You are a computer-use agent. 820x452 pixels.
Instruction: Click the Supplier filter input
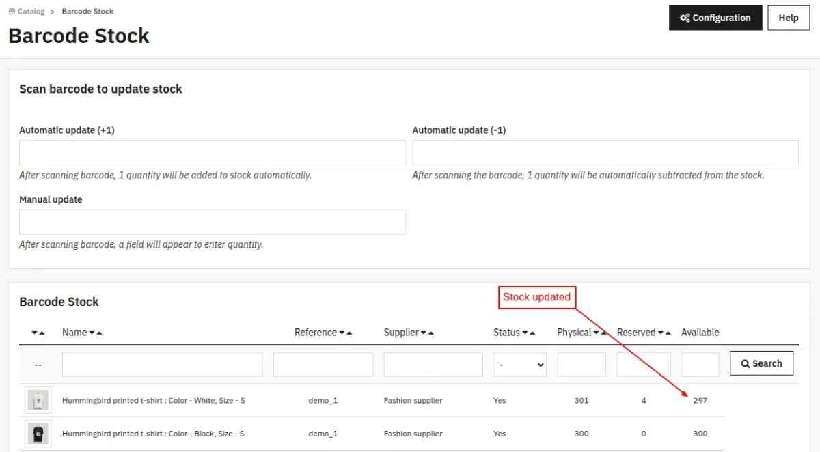434,365
